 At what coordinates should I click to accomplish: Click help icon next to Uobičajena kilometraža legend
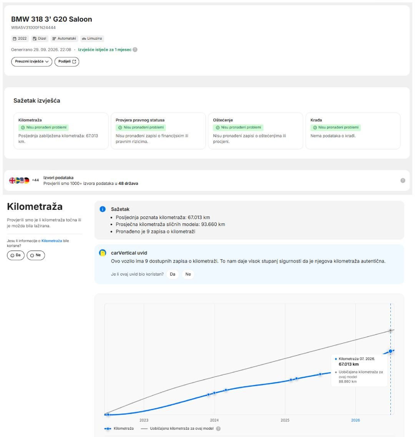[x=218, y=429]
